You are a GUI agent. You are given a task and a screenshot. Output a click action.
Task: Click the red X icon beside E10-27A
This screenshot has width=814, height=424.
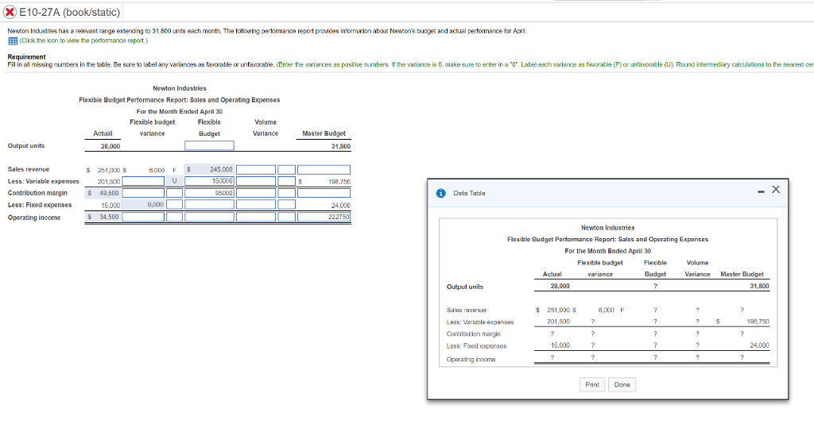(10, 12)
